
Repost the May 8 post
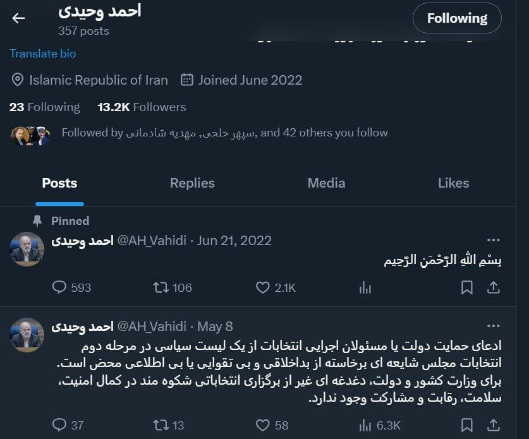(161, 425)
